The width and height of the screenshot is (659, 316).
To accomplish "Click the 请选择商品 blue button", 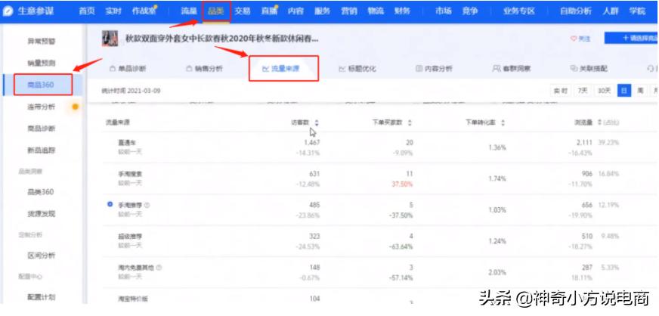I will pyautogui.click(x=631, y=38).
